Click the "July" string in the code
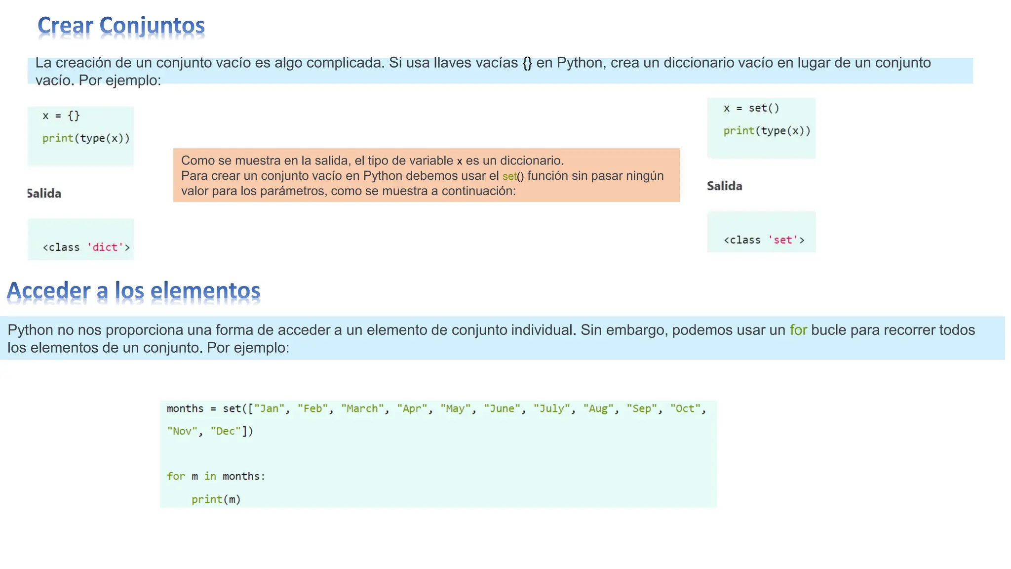 pyautogui.click(x=552, y=408)
